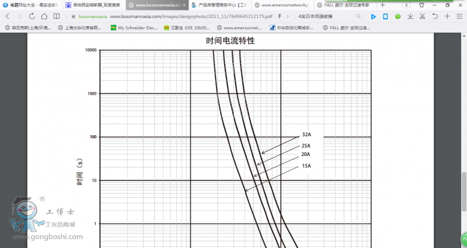Reload the current PDF page
Image resolution: width=467 pixels, height=248 pixels.
coord(31,16)
